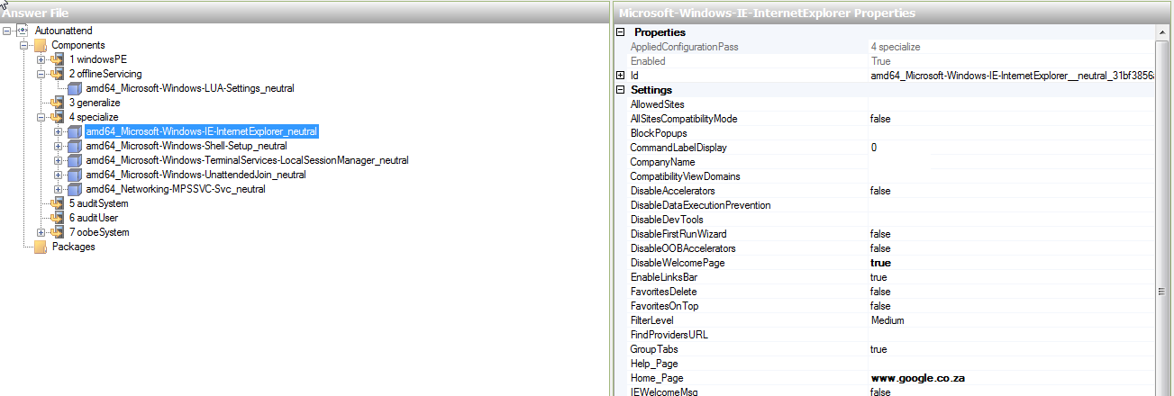Click the TerminalServices-LocalSessionManager component icon
Screen dimensions: 1174x396
click(x=74, y=160)
